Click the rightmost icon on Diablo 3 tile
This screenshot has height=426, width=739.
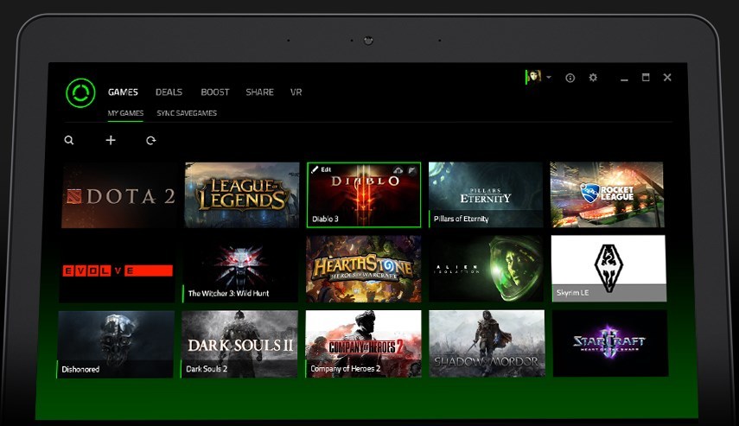(412, 170)
